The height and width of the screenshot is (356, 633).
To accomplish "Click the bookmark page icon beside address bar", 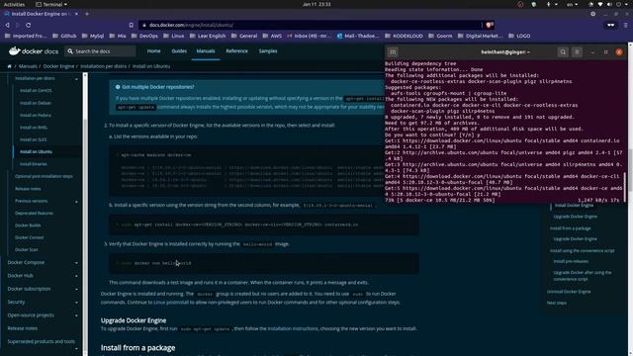I will click(132, 25).
